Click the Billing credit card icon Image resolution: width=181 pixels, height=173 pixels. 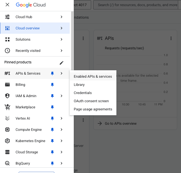pos(7,85)
